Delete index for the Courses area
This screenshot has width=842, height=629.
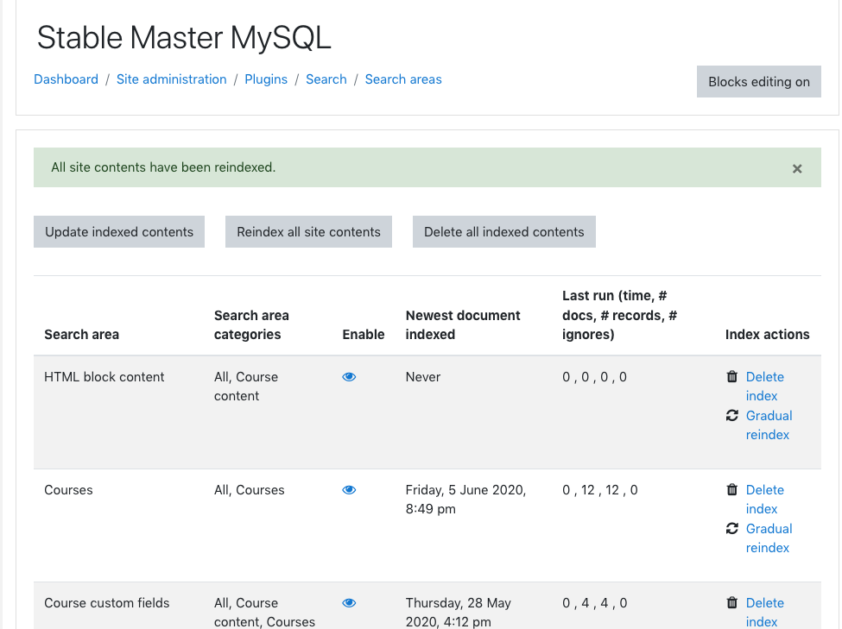coord(764,499)
